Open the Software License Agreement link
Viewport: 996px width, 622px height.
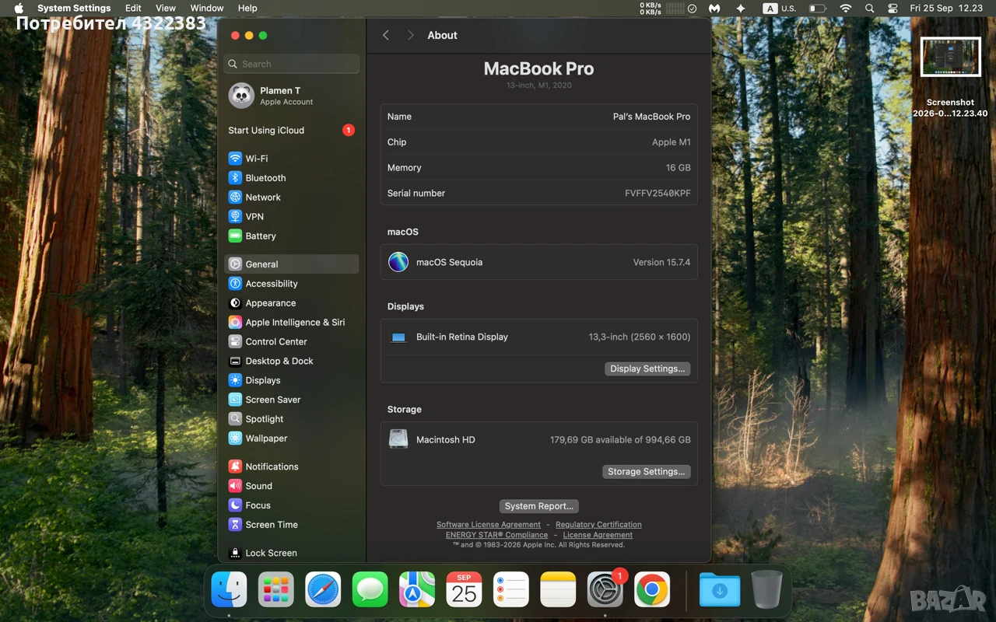coord(489,525)
